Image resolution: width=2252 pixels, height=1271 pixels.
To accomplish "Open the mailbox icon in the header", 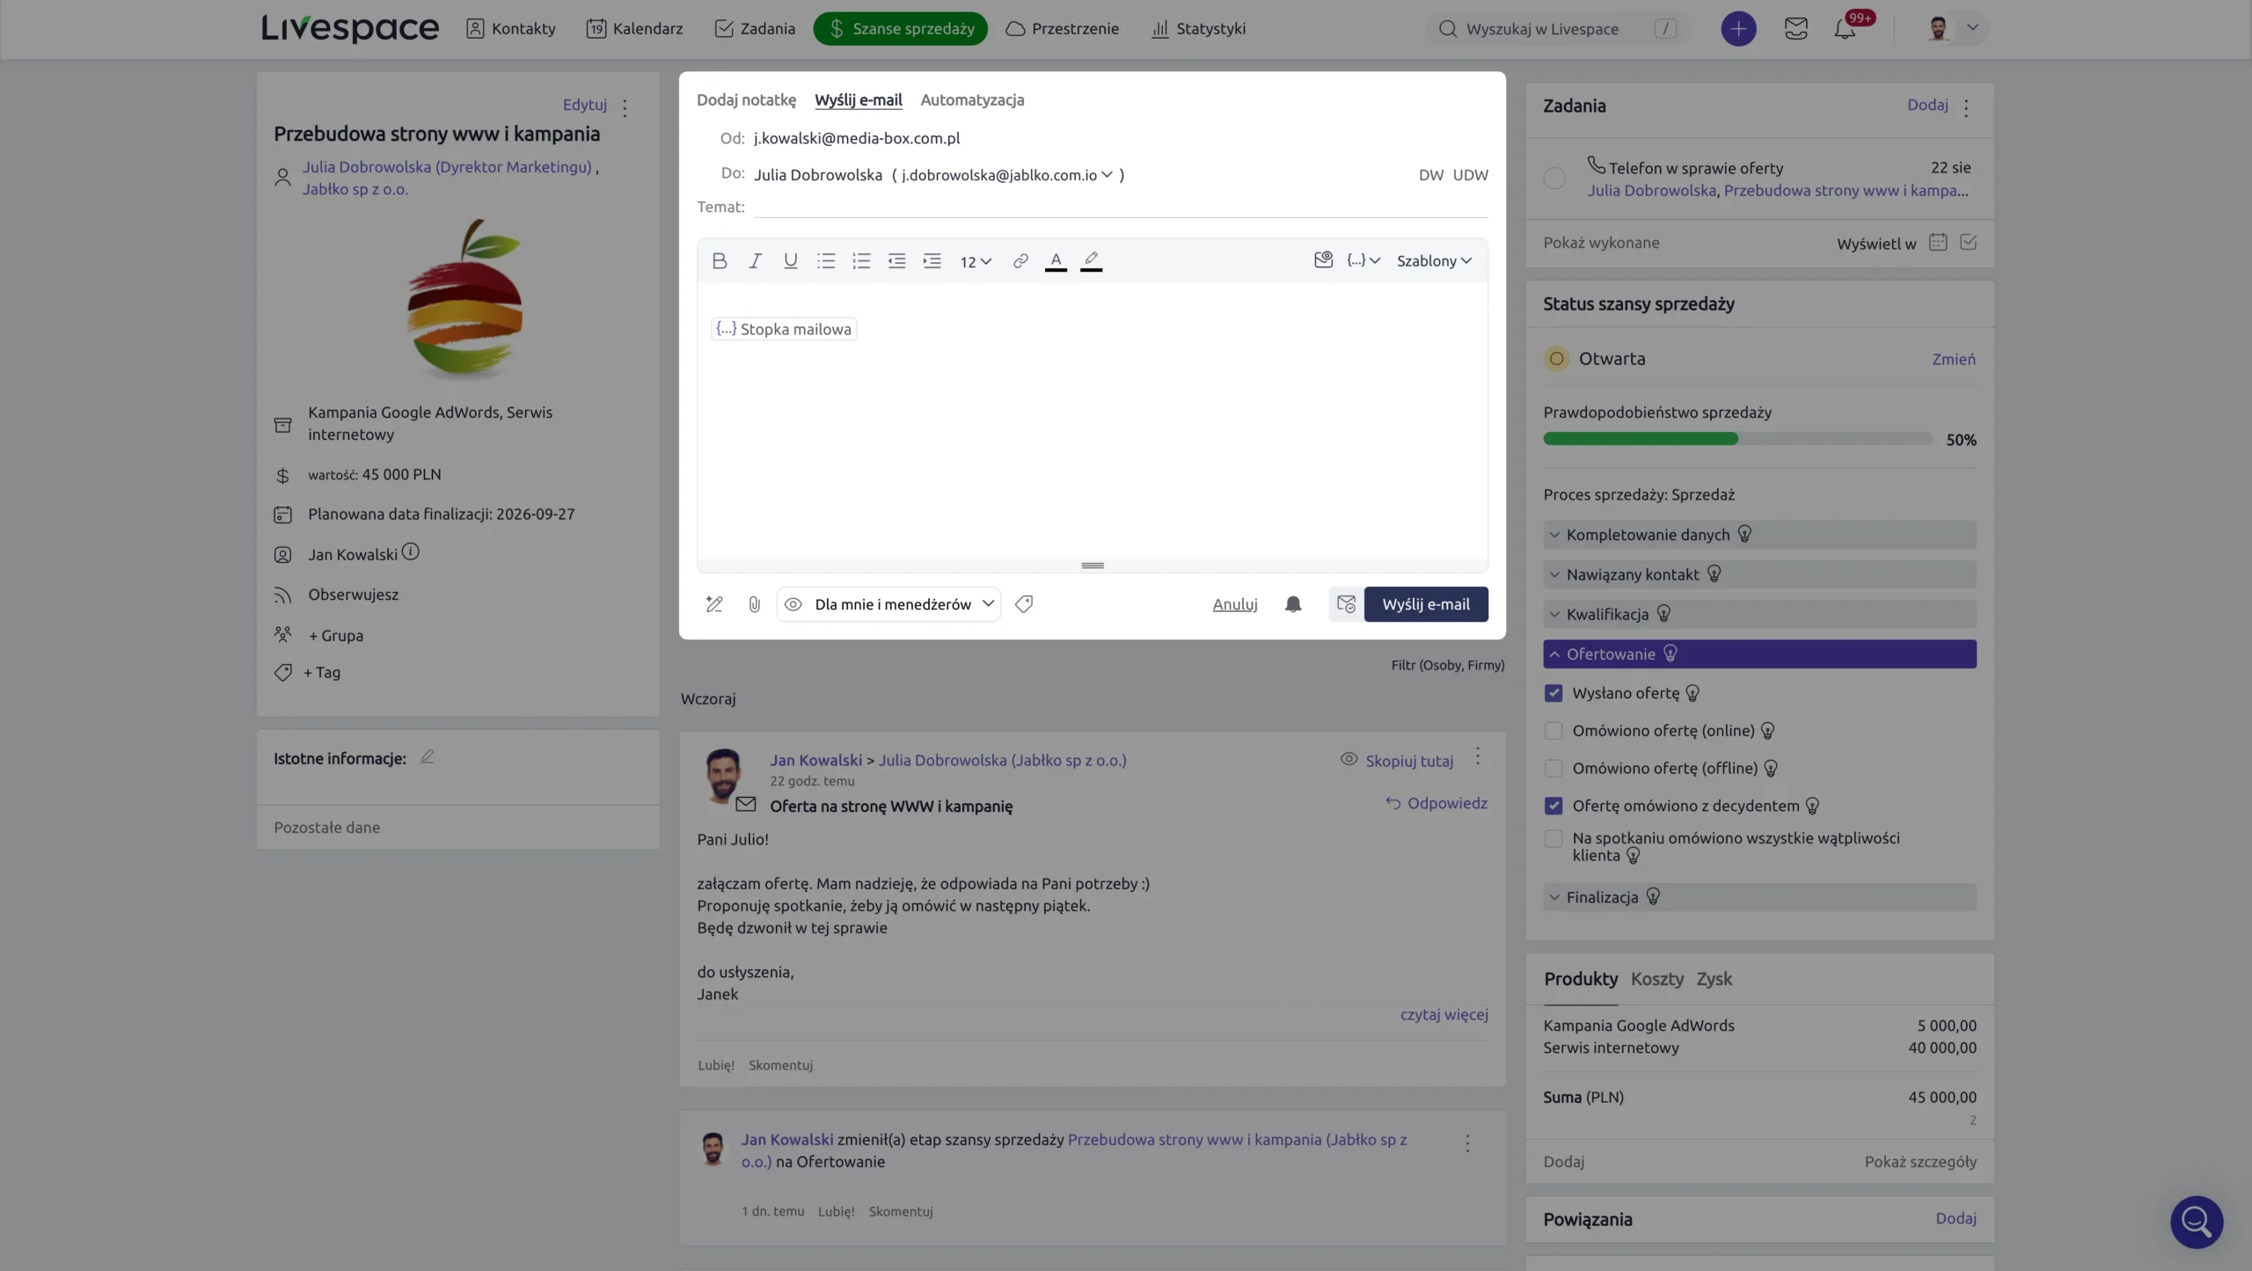I will [1795, 29].
